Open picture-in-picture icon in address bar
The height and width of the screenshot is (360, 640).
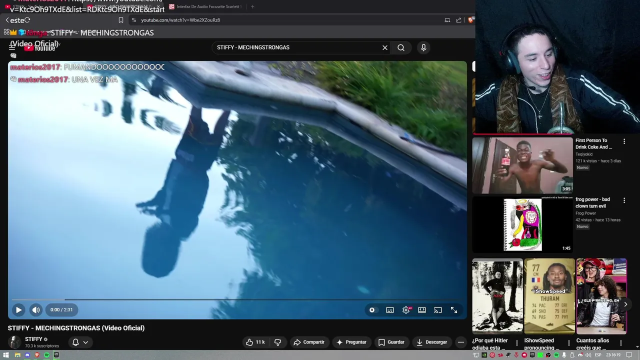tap(447, 20)
